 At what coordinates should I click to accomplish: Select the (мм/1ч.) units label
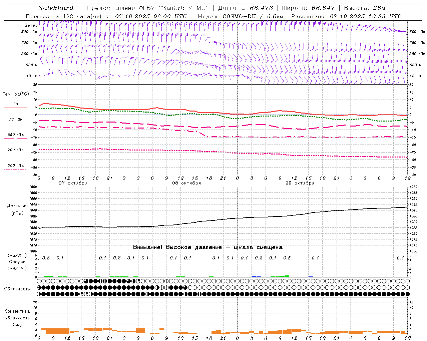coord(17,268)
